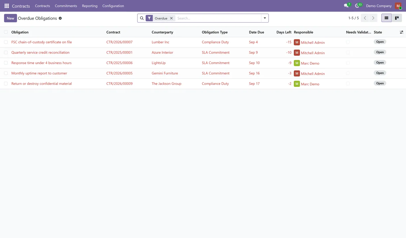Image resolution: width=406 pixels, height=238 pixels.
Task: Open the Reporting menu
Action: coord(90,6)
